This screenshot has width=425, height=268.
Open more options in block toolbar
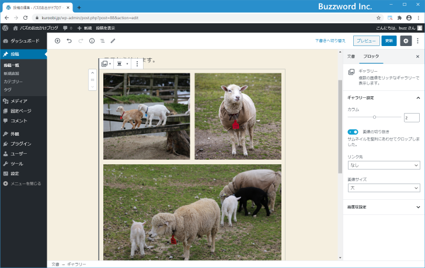pos(137,64)
